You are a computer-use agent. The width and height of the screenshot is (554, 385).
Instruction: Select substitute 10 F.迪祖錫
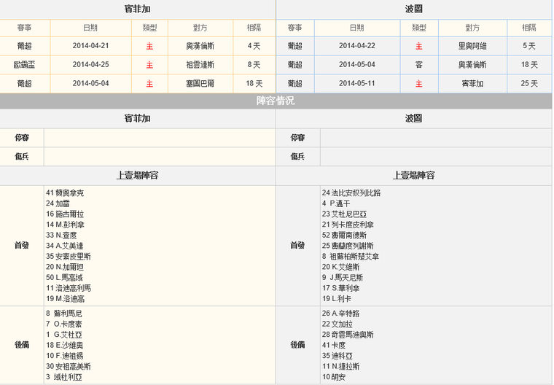click(x=65, y=356)
